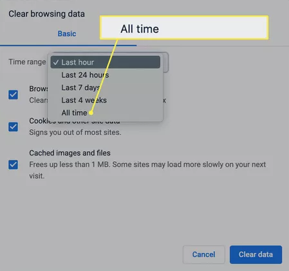Viewport: 289px width, 271px height.
Task: Click the checkmark beside Last hour
Action: 56,62
